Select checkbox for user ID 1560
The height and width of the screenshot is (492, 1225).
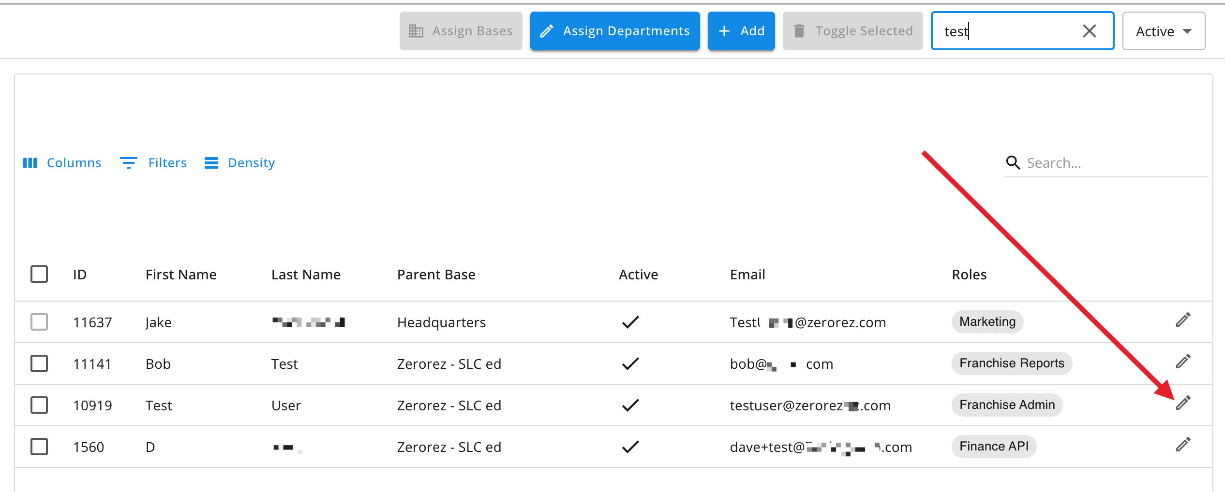(x=39, y=447)
